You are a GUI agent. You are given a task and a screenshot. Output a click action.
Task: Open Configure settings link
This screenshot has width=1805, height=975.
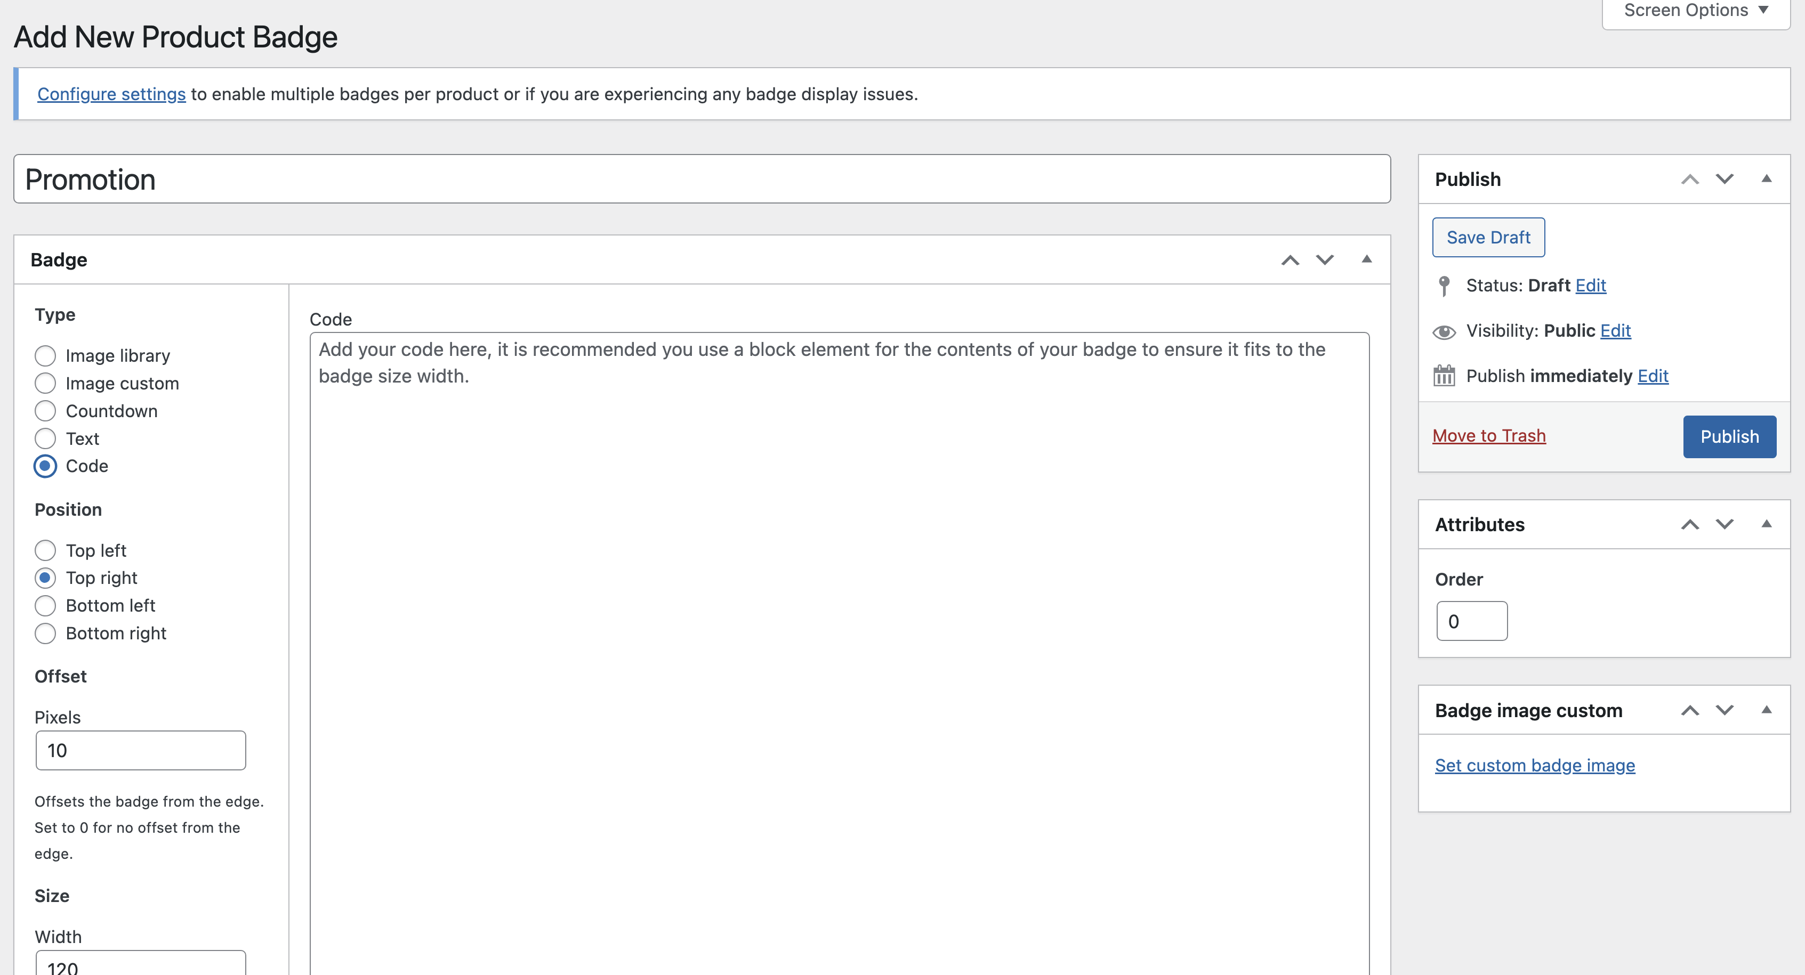(111, 94)
